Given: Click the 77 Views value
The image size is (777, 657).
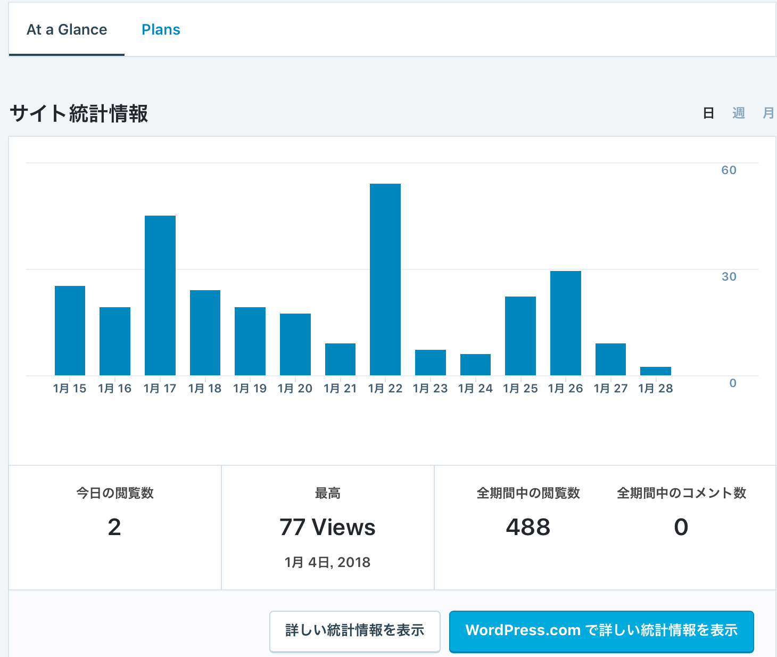Looking at the screenshot, I should [x=328, y=528].
